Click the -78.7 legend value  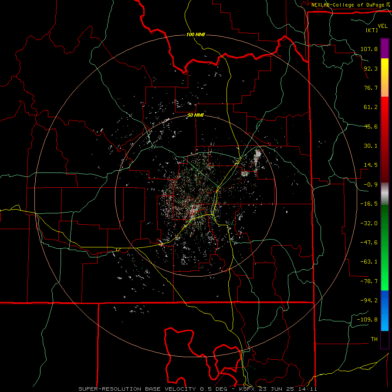click(x=369, y=281)
